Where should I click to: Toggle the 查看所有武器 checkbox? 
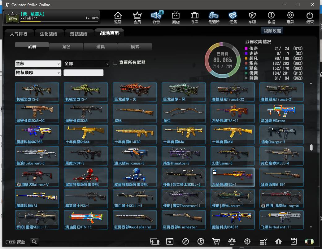point(115,62)
